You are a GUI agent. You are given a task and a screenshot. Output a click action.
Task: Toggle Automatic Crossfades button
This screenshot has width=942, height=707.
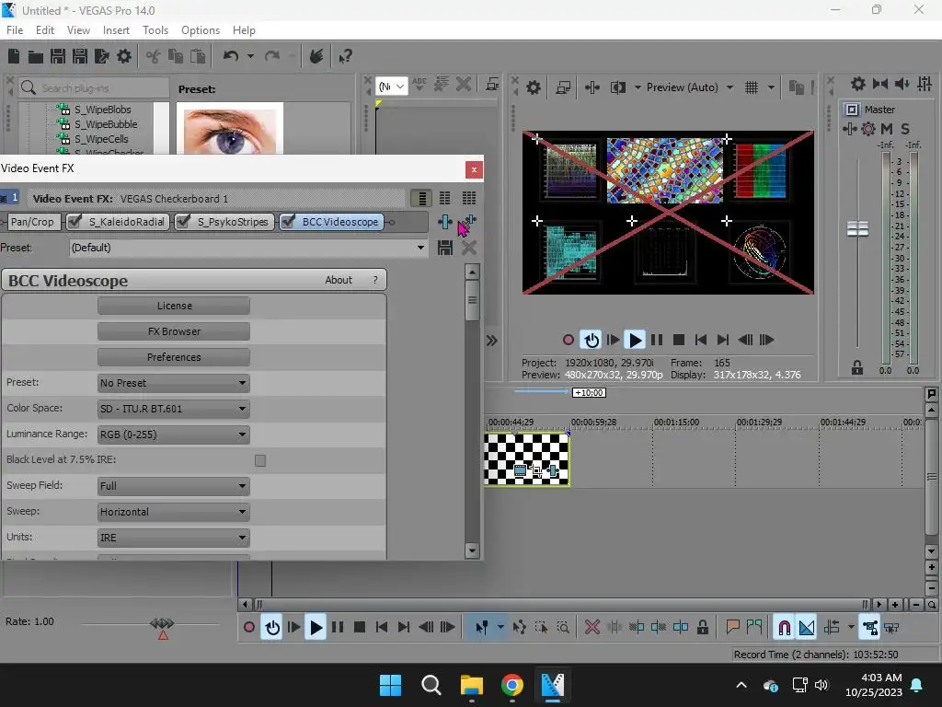[806, 628]
